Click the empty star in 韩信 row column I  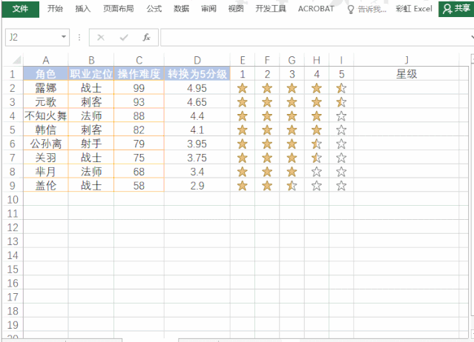(341, 130)
